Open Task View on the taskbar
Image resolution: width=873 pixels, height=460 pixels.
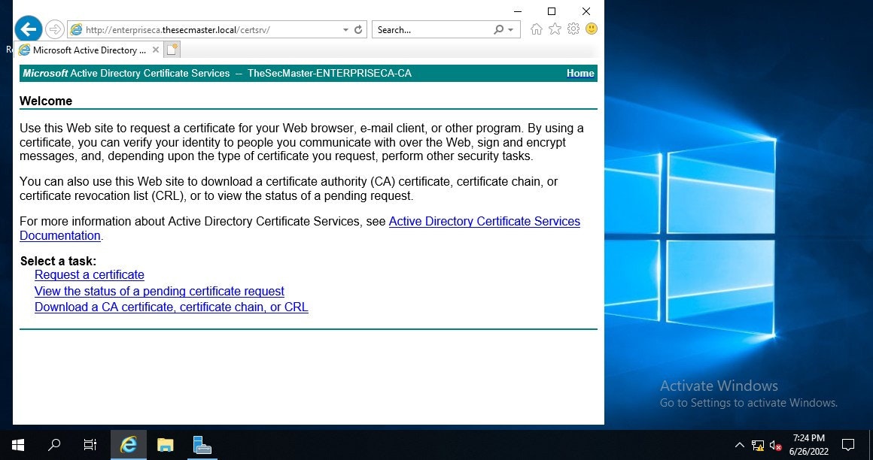[x=90, y=445]
